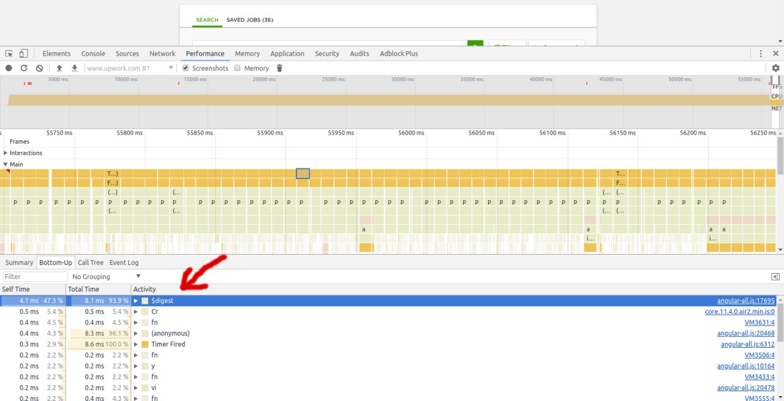This screenshot has width=784, height=401.
Task: Open the Audits tab
Action: 360,54
